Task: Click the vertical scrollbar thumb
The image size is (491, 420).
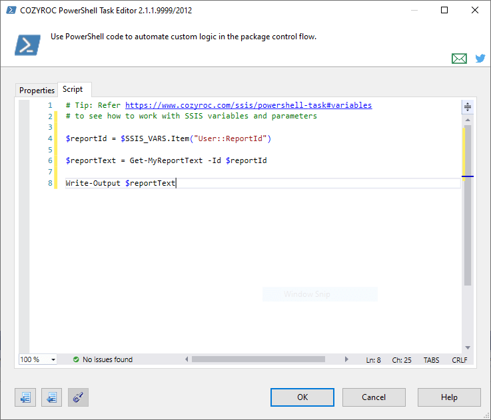Action: click(x=468, y=205)
